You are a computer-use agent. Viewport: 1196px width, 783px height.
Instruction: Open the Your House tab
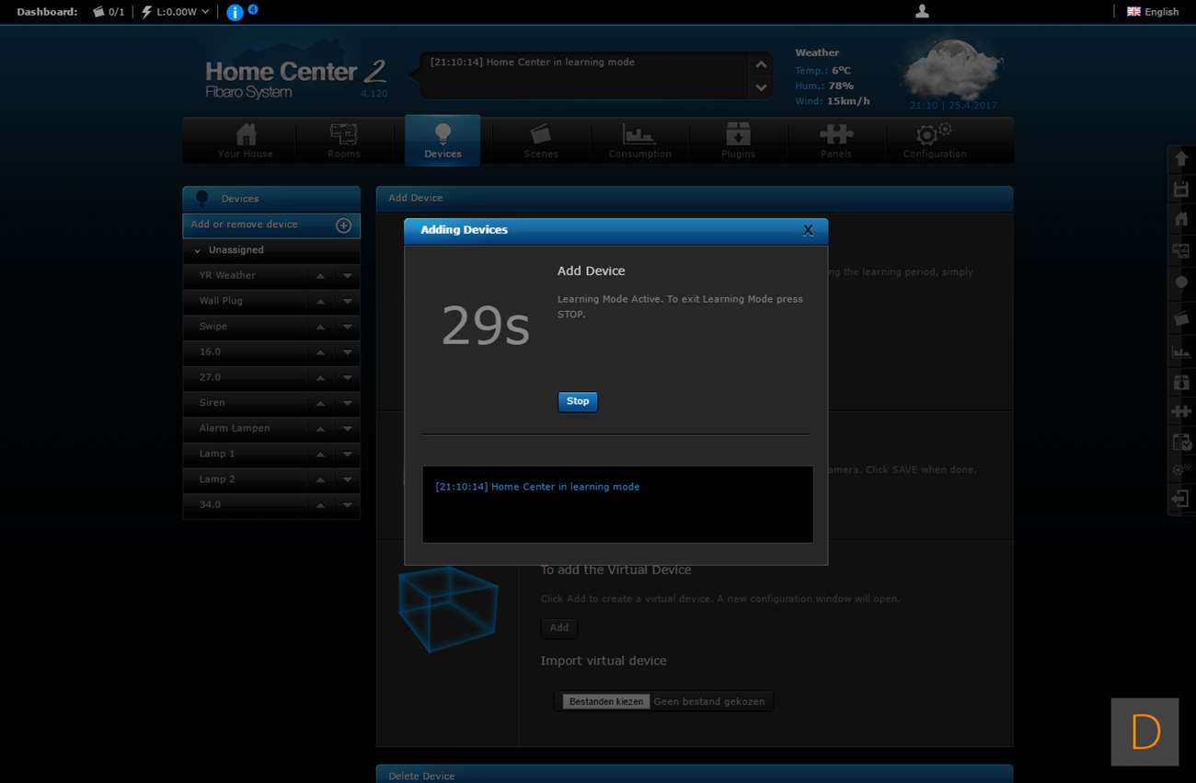pos(246,141)
